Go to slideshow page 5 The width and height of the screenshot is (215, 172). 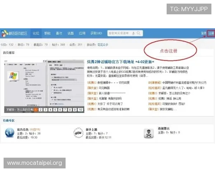[55, 110]
